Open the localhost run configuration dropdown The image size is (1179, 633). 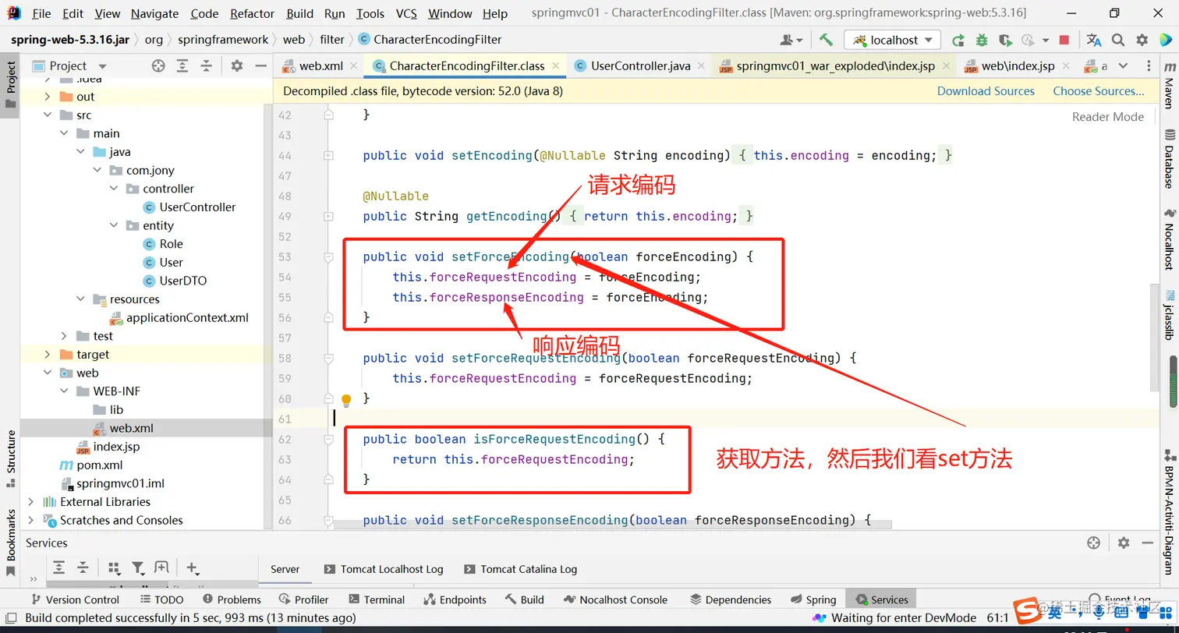[x=894, y=40]
